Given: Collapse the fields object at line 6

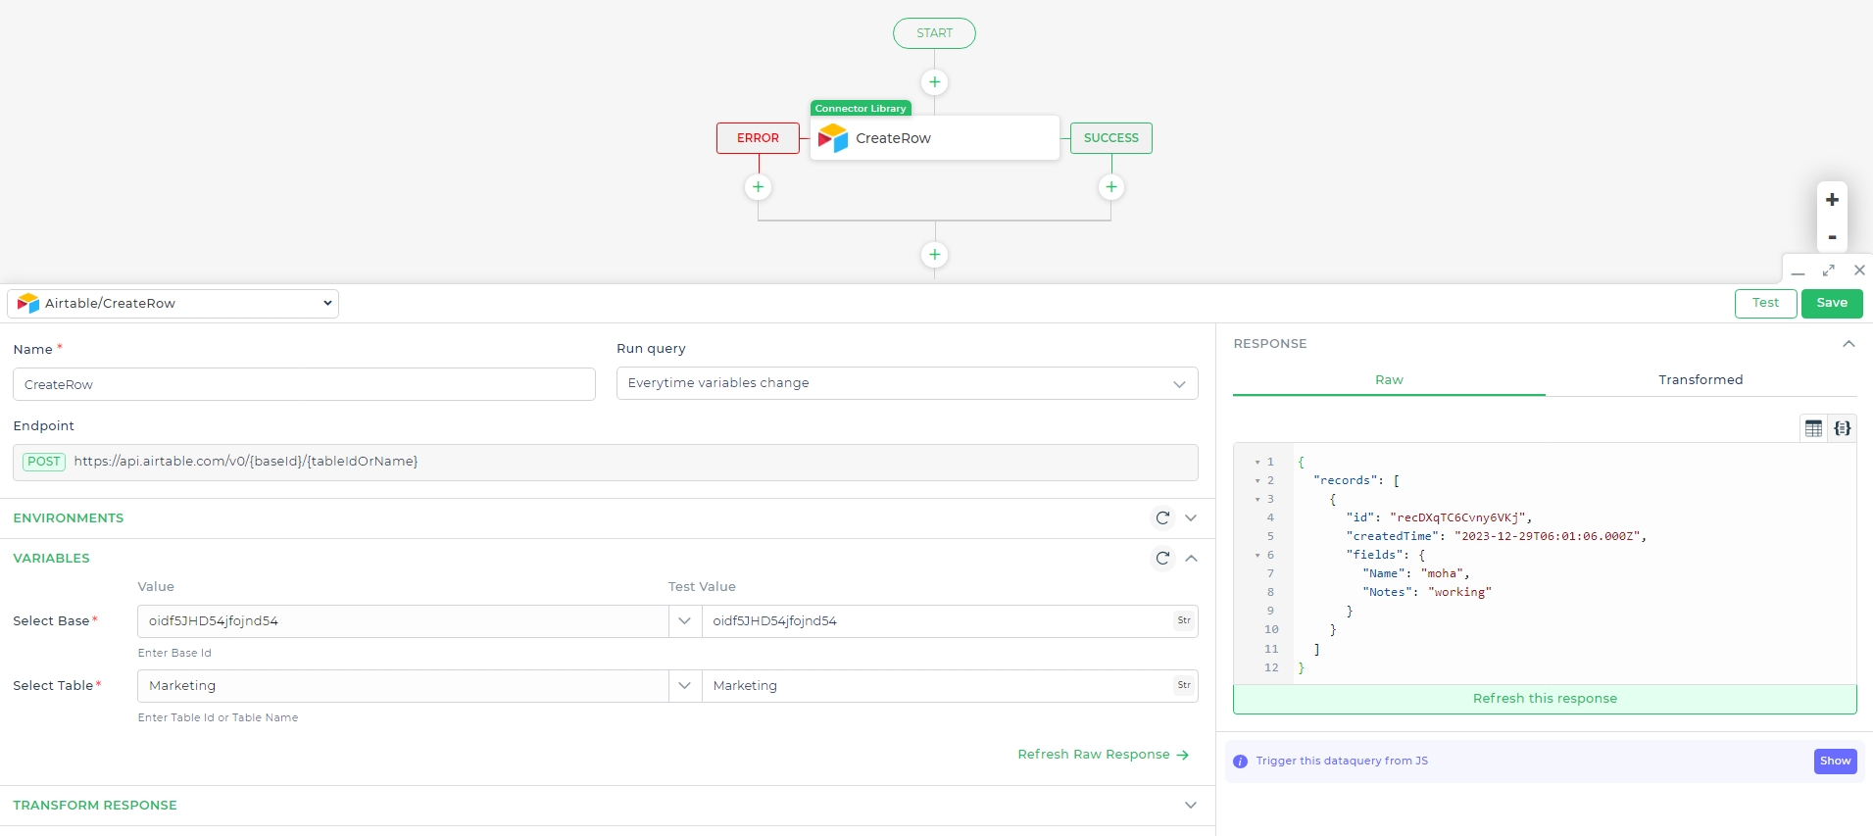Looking at the screenshot, I should tap(1257, 556).
